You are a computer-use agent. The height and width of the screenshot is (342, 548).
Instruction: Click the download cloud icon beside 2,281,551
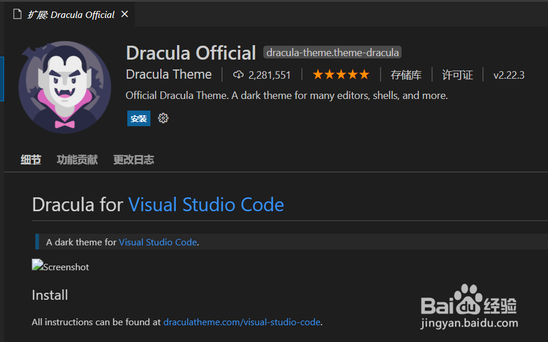click(238, 75)
